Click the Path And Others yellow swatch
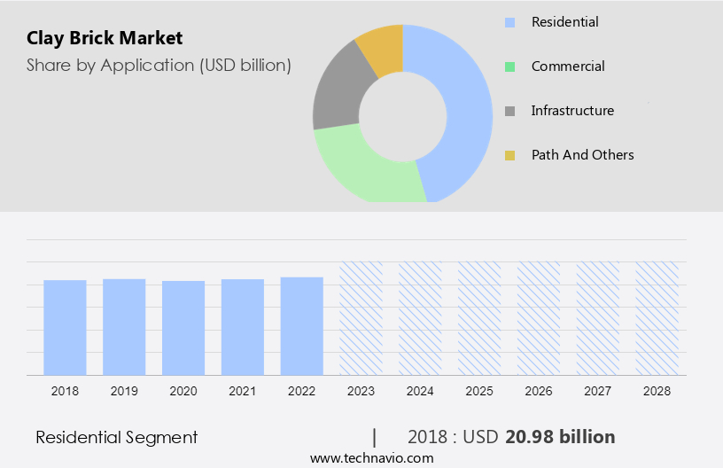This screenshot has height=468, width=723. [x=509, y=155]
